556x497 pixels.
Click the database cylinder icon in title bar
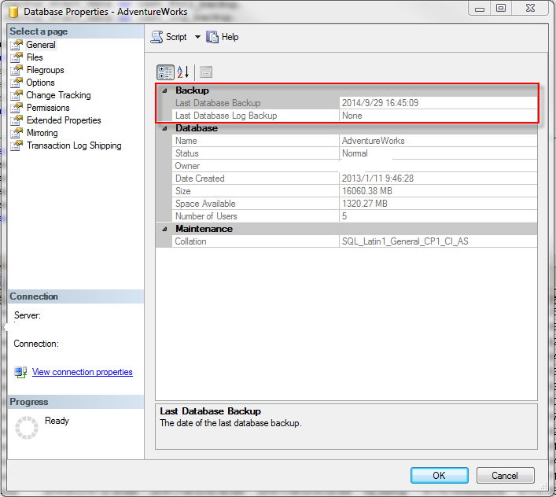(13, 12)
